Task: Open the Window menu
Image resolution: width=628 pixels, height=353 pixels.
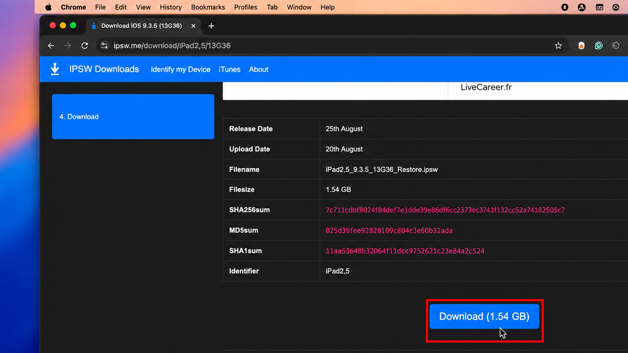Action: coord(299,7)
